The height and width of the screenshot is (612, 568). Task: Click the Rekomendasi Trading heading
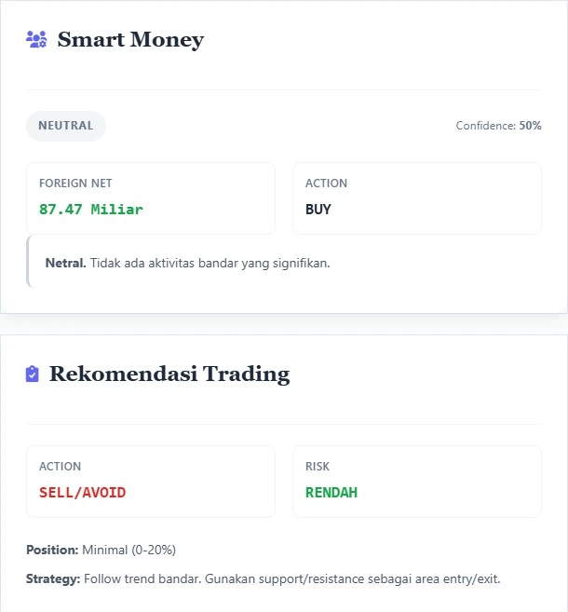coord(169,374)
